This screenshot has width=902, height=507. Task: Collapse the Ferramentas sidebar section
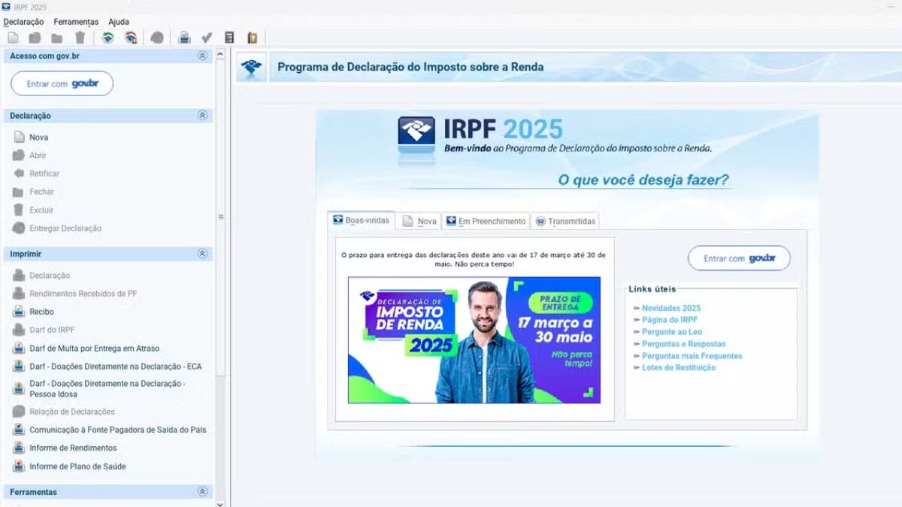[201, 492]
